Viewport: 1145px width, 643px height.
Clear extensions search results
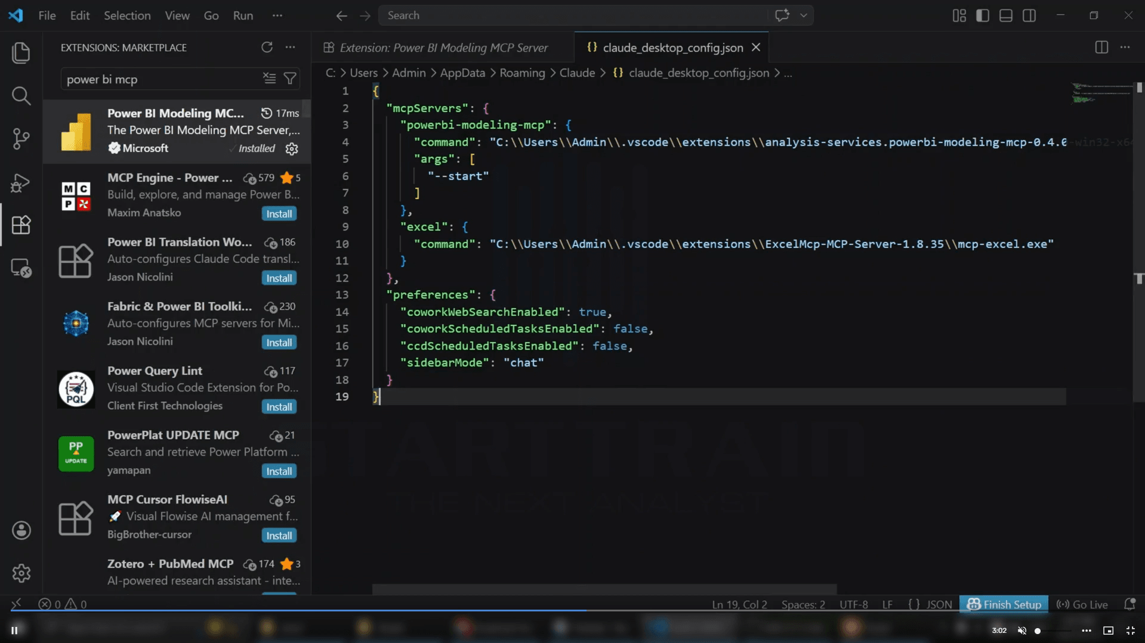click(270, 79)
